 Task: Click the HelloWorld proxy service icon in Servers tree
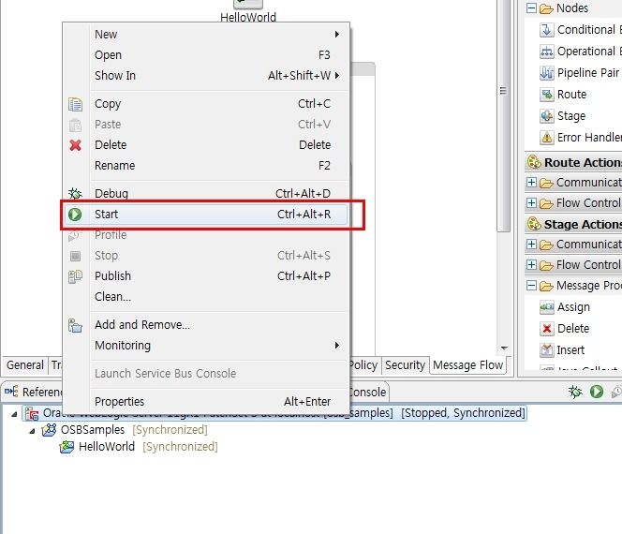pyautogui.click(x=67, y=447)
